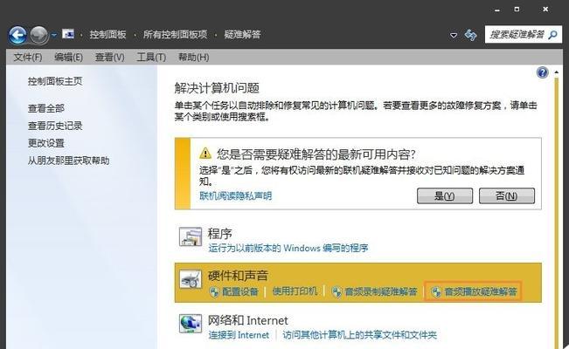
Task: Run 运行为以前版本的 Windows 编写的程序
Action: point(288,249)
